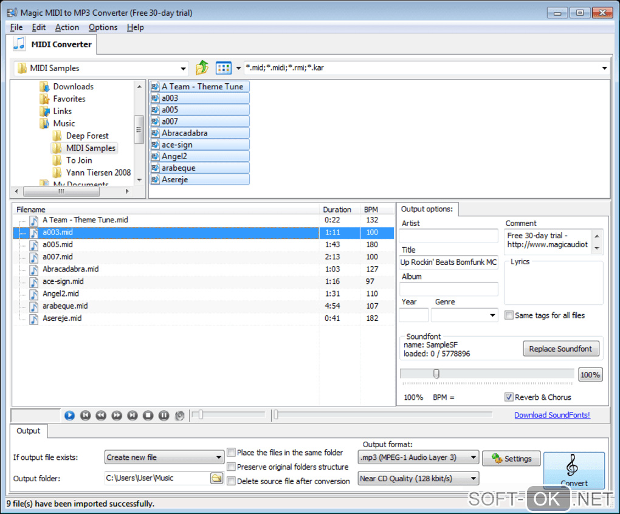620x514 pixels.
Task: Click the volume slider next to speaker
Action: click(x=201, y=414)
